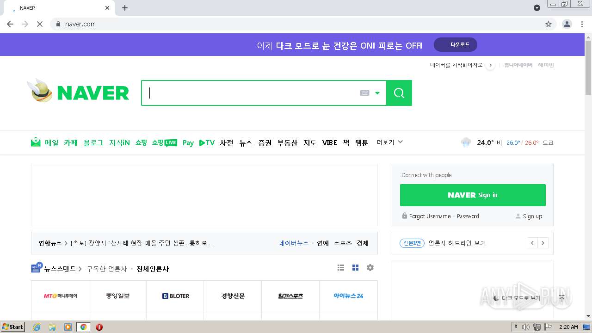This screenshot has height=333, width=592.
Task: Open newsstand settings gear
Action: pos(370,268)
